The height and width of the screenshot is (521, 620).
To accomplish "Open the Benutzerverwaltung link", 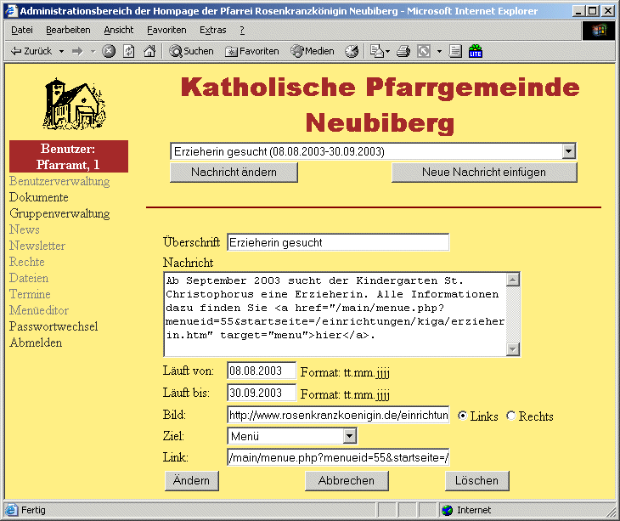I will (x=59, y=181).
